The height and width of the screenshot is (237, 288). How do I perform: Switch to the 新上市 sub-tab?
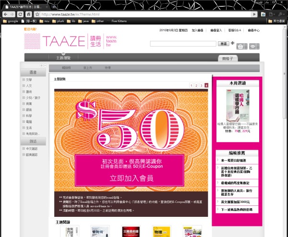[88, 68]
